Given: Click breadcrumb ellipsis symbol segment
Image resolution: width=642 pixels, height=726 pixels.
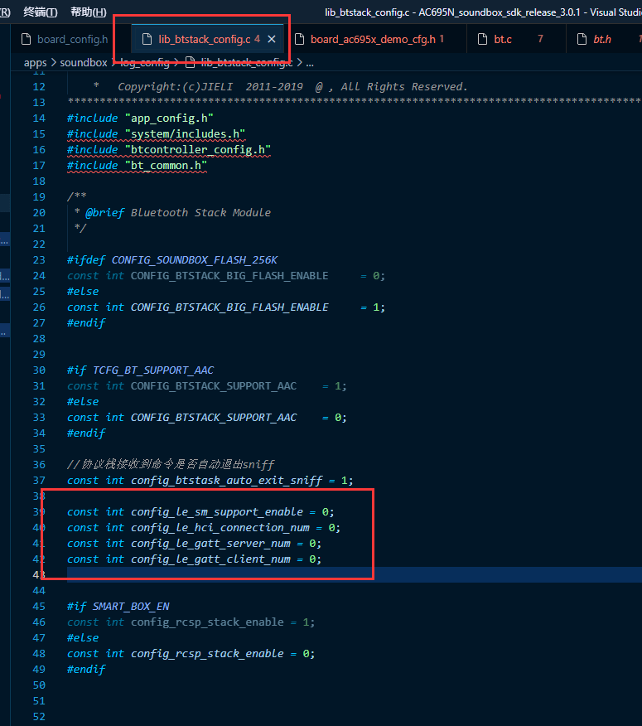Looking at the screenshot, I should click(x=310, y=62).
